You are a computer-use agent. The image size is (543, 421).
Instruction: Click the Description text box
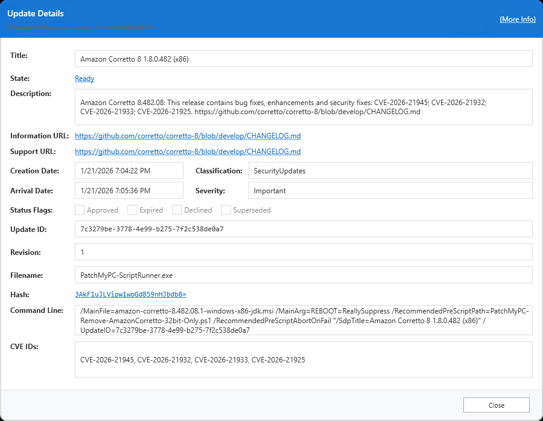pos(303,107)
